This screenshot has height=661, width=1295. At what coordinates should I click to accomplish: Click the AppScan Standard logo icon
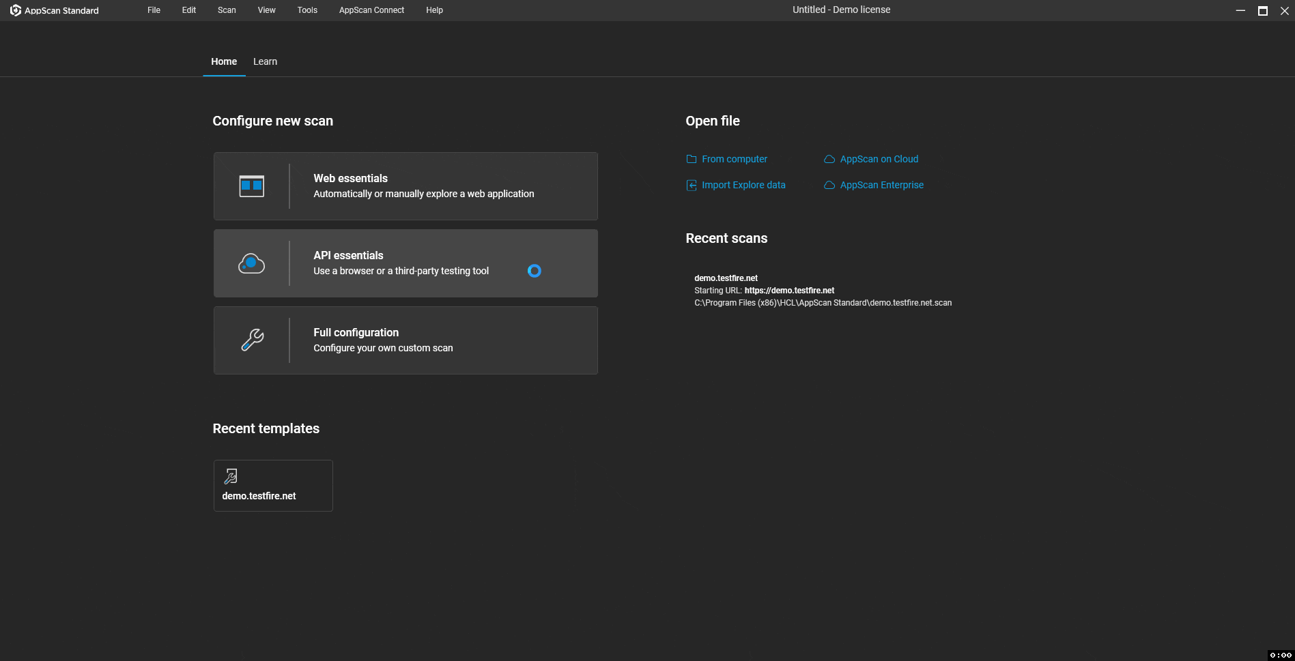click(x=16, y=10)
